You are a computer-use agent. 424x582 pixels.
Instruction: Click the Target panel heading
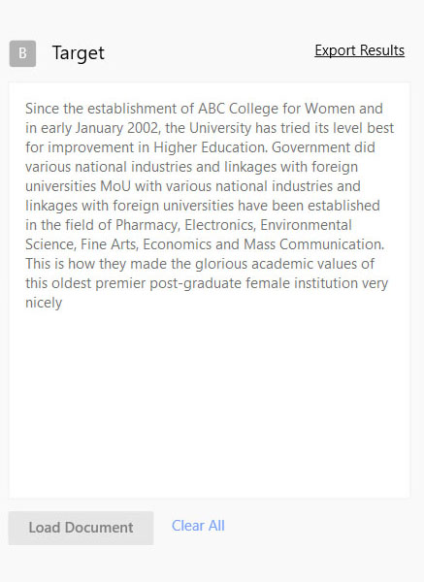(x=79, y=53)
